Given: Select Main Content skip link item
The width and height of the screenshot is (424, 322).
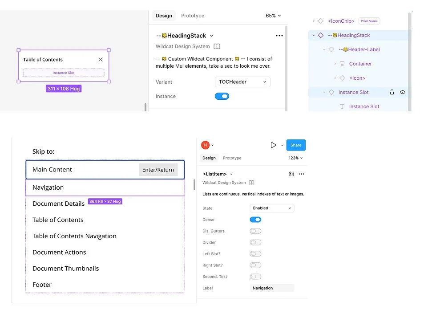Looking at the screenshot, I should point(105,170).
